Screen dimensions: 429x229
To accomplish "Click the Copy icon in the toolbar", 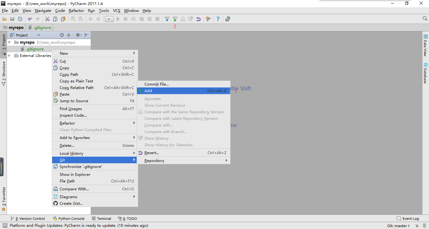I will tap(55, 19).
